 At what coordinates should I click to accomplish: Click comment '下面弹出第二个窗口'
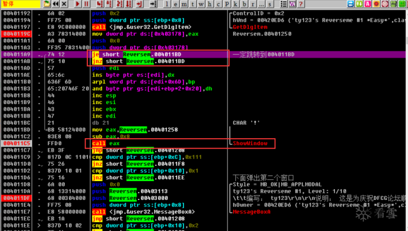coord(264,178)
